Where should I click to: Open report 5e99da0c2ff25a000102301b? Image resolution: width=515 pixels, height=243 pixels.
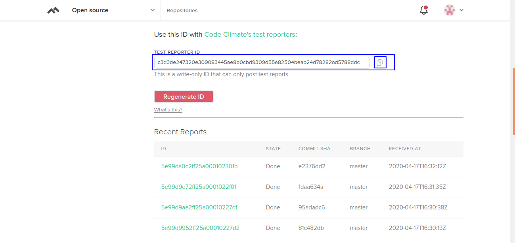click(199, 166)
